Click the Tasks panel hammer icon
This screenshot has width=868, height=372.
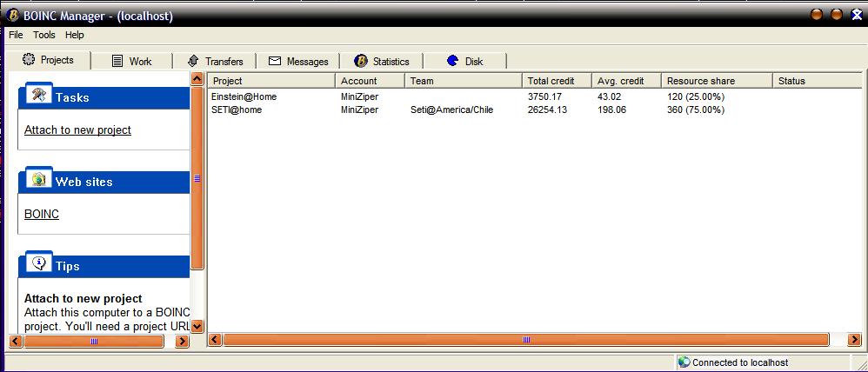[x=38, y=95]
